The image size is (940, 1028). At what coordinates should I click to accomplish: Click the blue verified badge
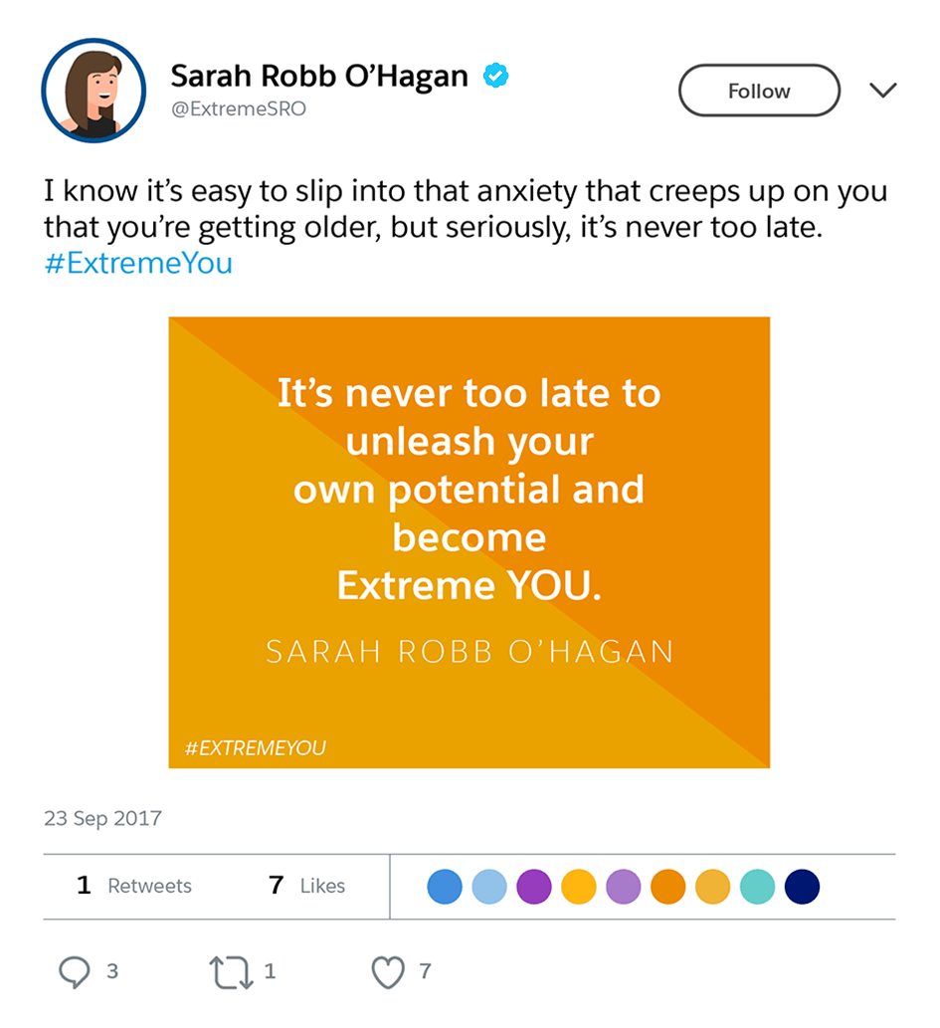click(495, 77)
